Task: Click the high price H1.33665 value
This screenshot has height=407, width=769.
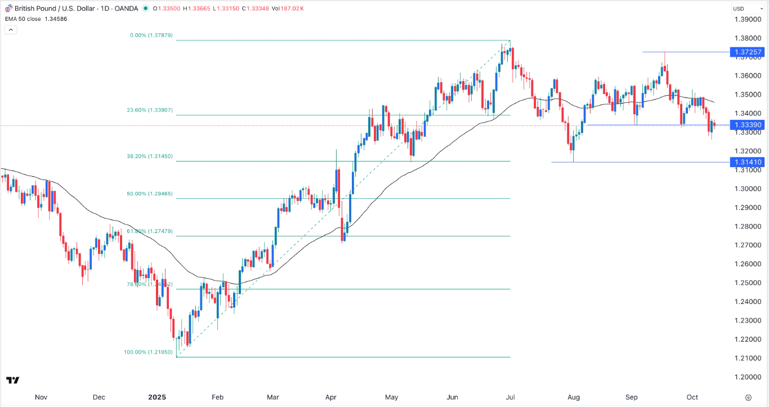Action: [195, 8]
